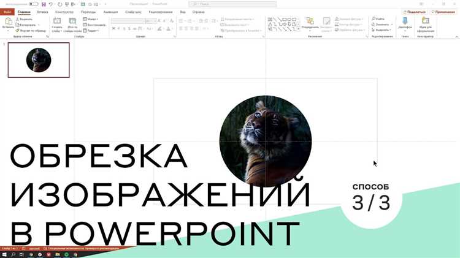Select the right arrow shape in gallery
Image resolution: width=460 pixels, height=258 pixels.
284,25
